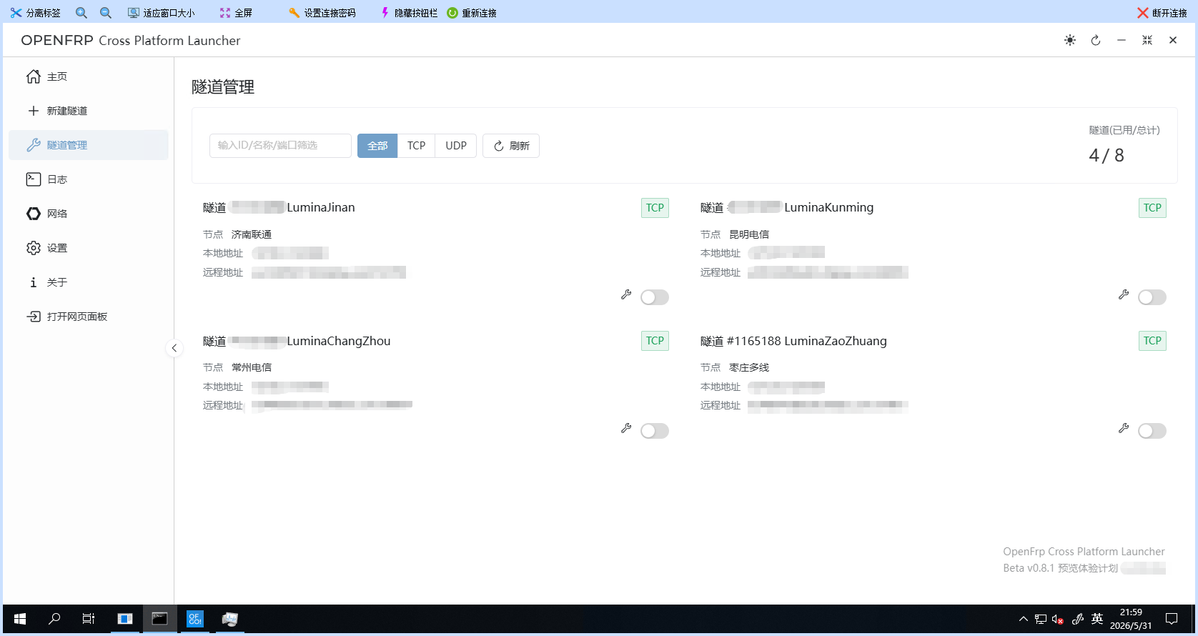Open the 主页 home page
Viewport: 1198px width, 636px height.
click(89, 76)
